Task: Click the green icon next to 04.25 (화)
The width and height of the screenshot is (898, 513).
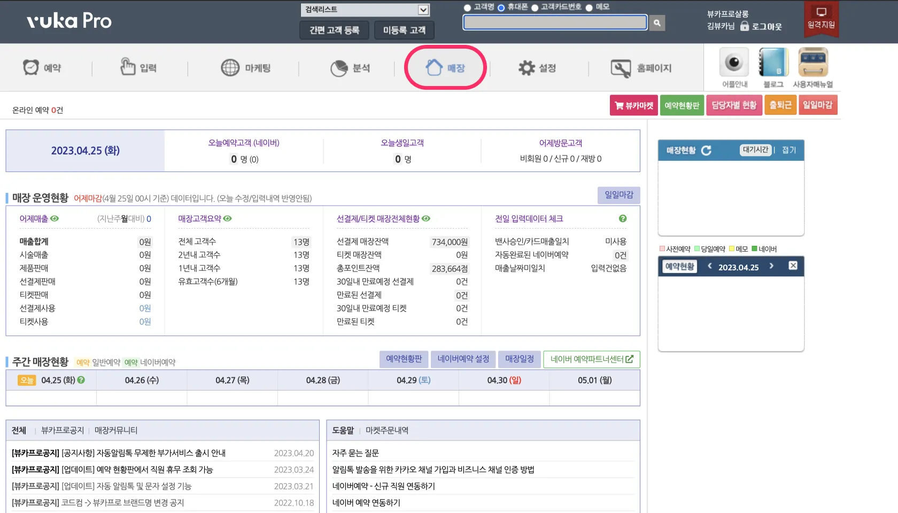Action: 81,380
